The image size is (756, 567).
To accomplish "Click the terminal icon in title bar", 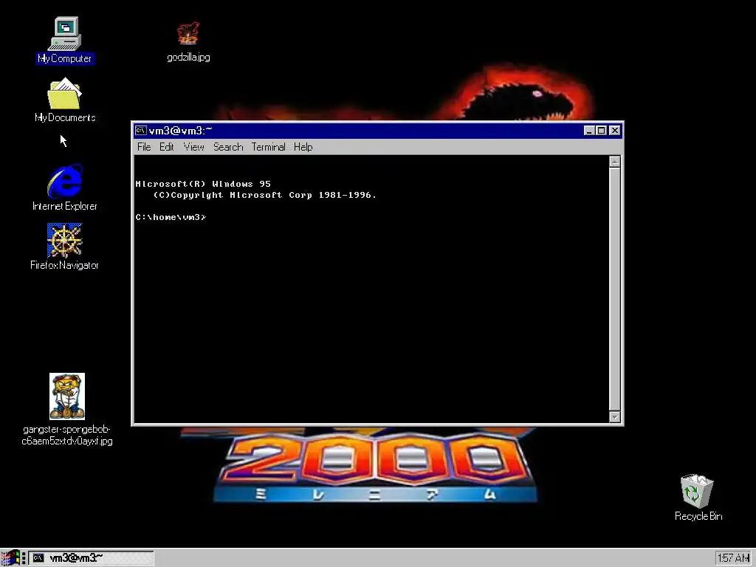I will coord(141,130).
